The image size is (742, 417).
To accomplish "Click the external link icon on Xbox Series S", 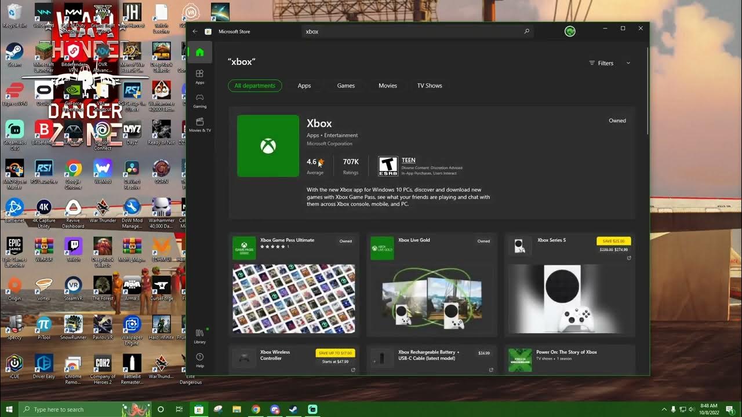I will [629, 258].
